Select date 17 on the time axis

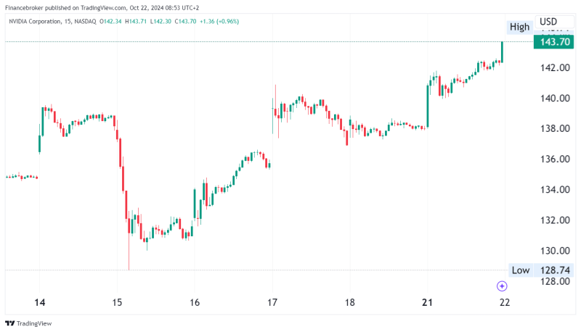[272, 302]
